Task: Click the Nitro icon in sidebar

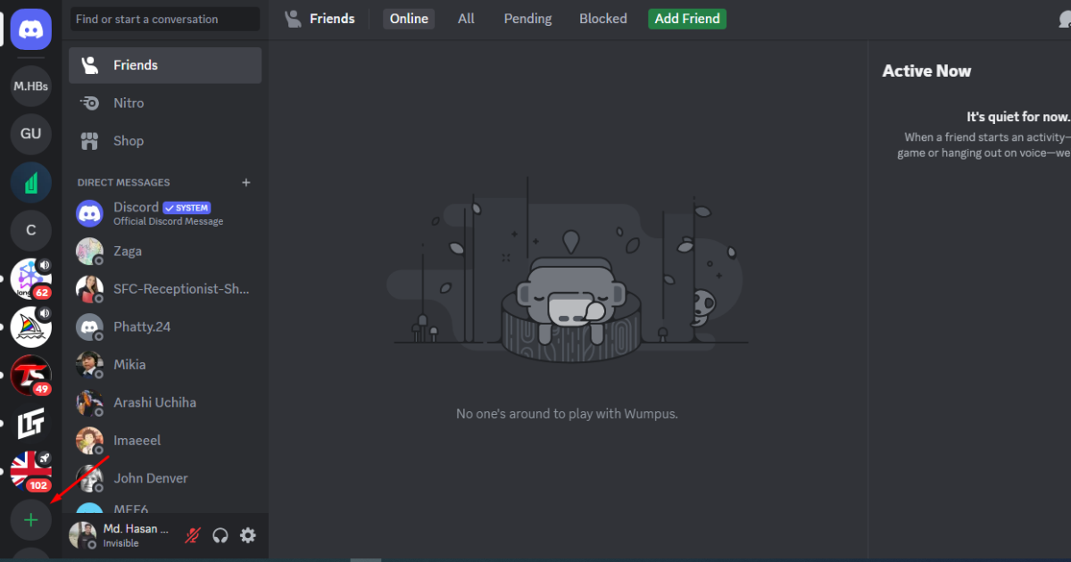Action: pyautogui.click(x=89, y=103)
